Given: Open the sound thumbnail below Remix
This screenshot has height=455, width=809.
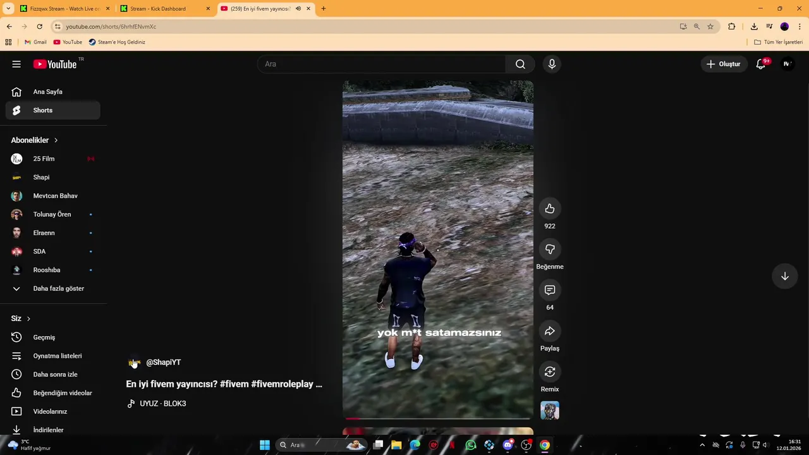Looking at the screenshot, I should click(550, 411).
